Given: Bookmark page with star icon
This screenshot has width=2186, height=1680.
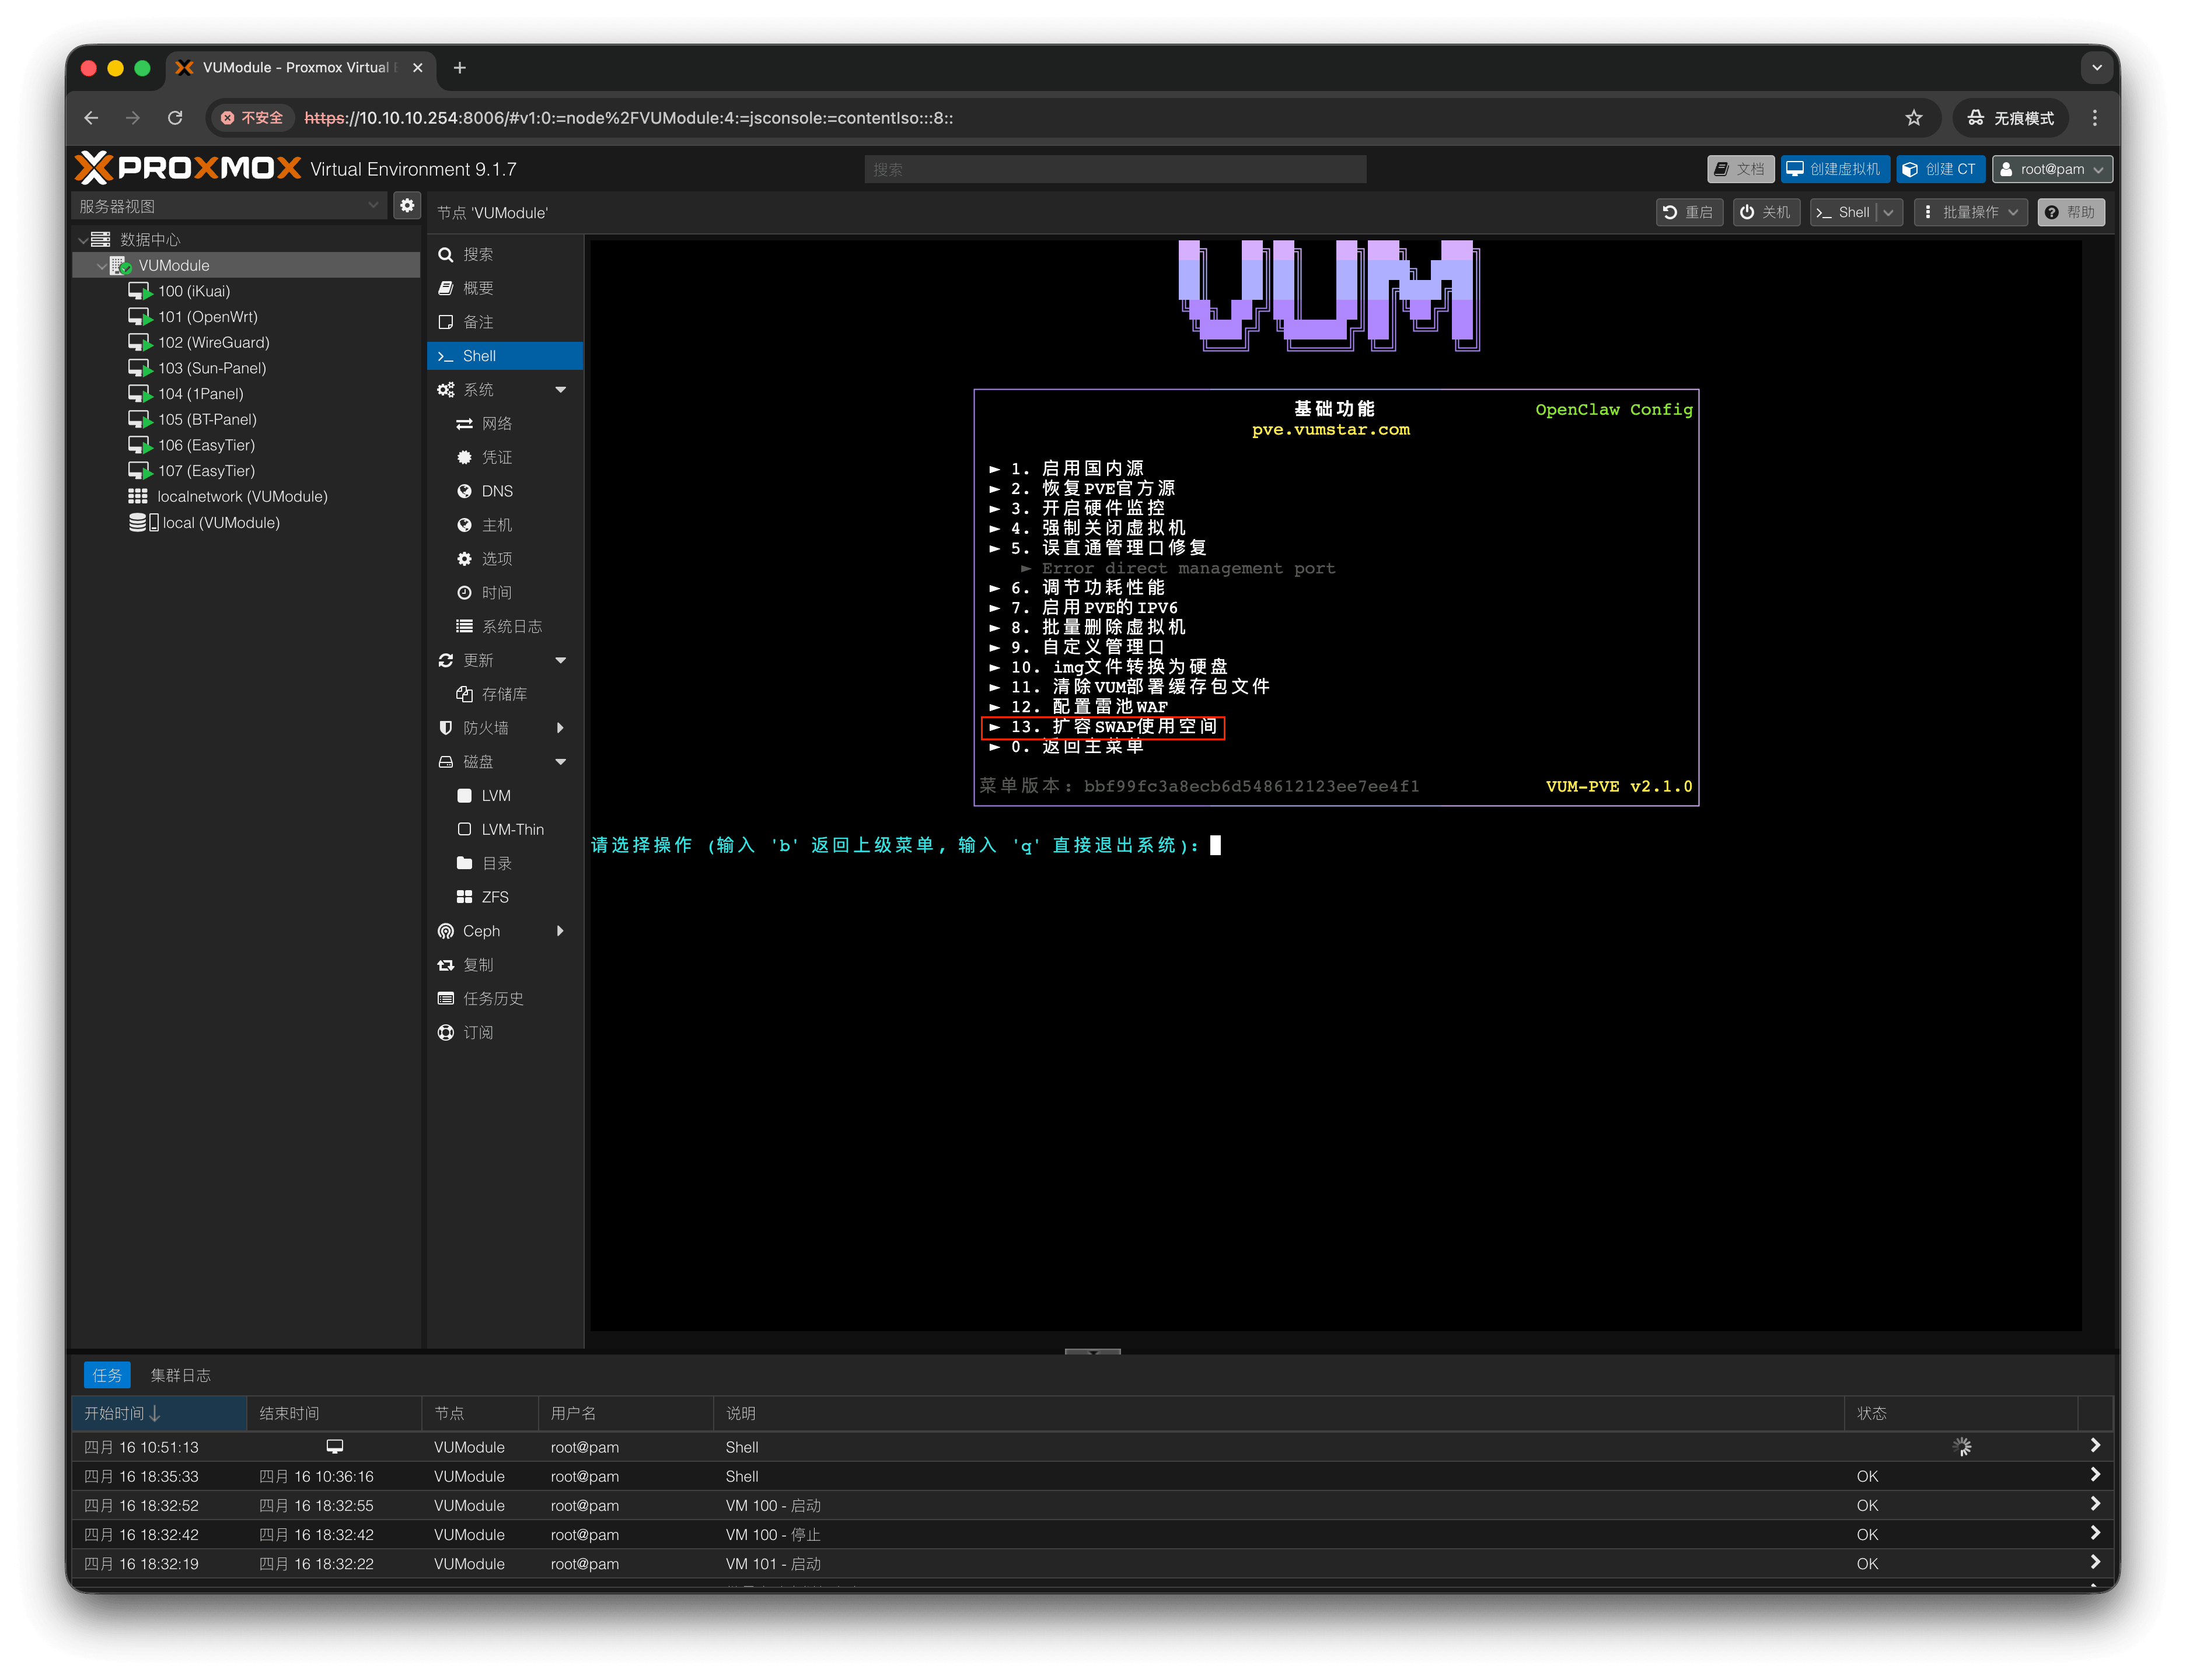Looking at the screenshot, I should coord(1913,118).
